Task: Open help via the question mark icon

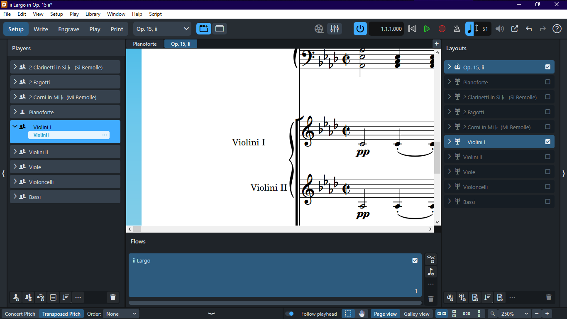Action: click(557, 29)
